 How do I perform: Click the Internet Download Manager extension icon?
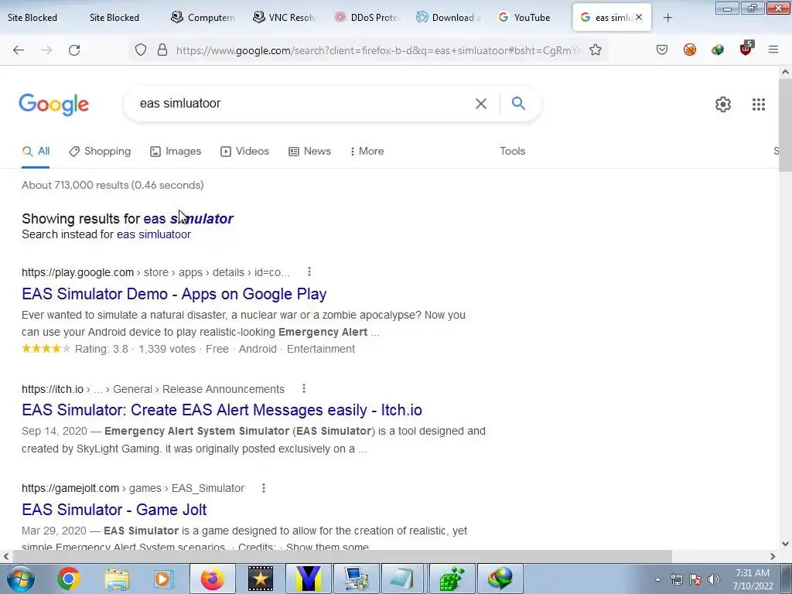pos(718,49)
